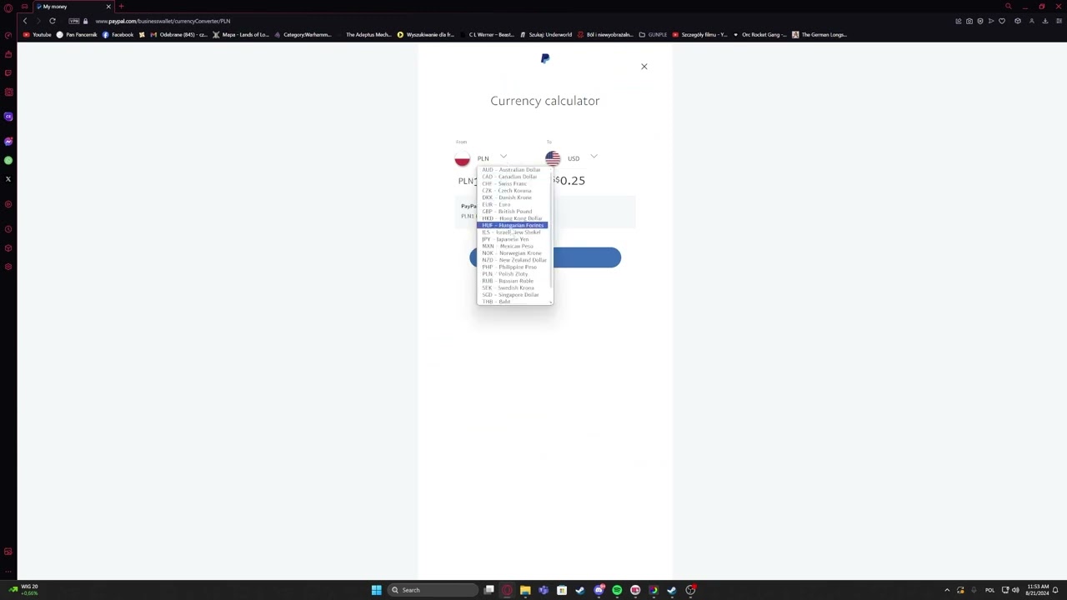Pick SGD - Singapore Dollar
Screen dimensions: 1067x600
pos(510,295)
